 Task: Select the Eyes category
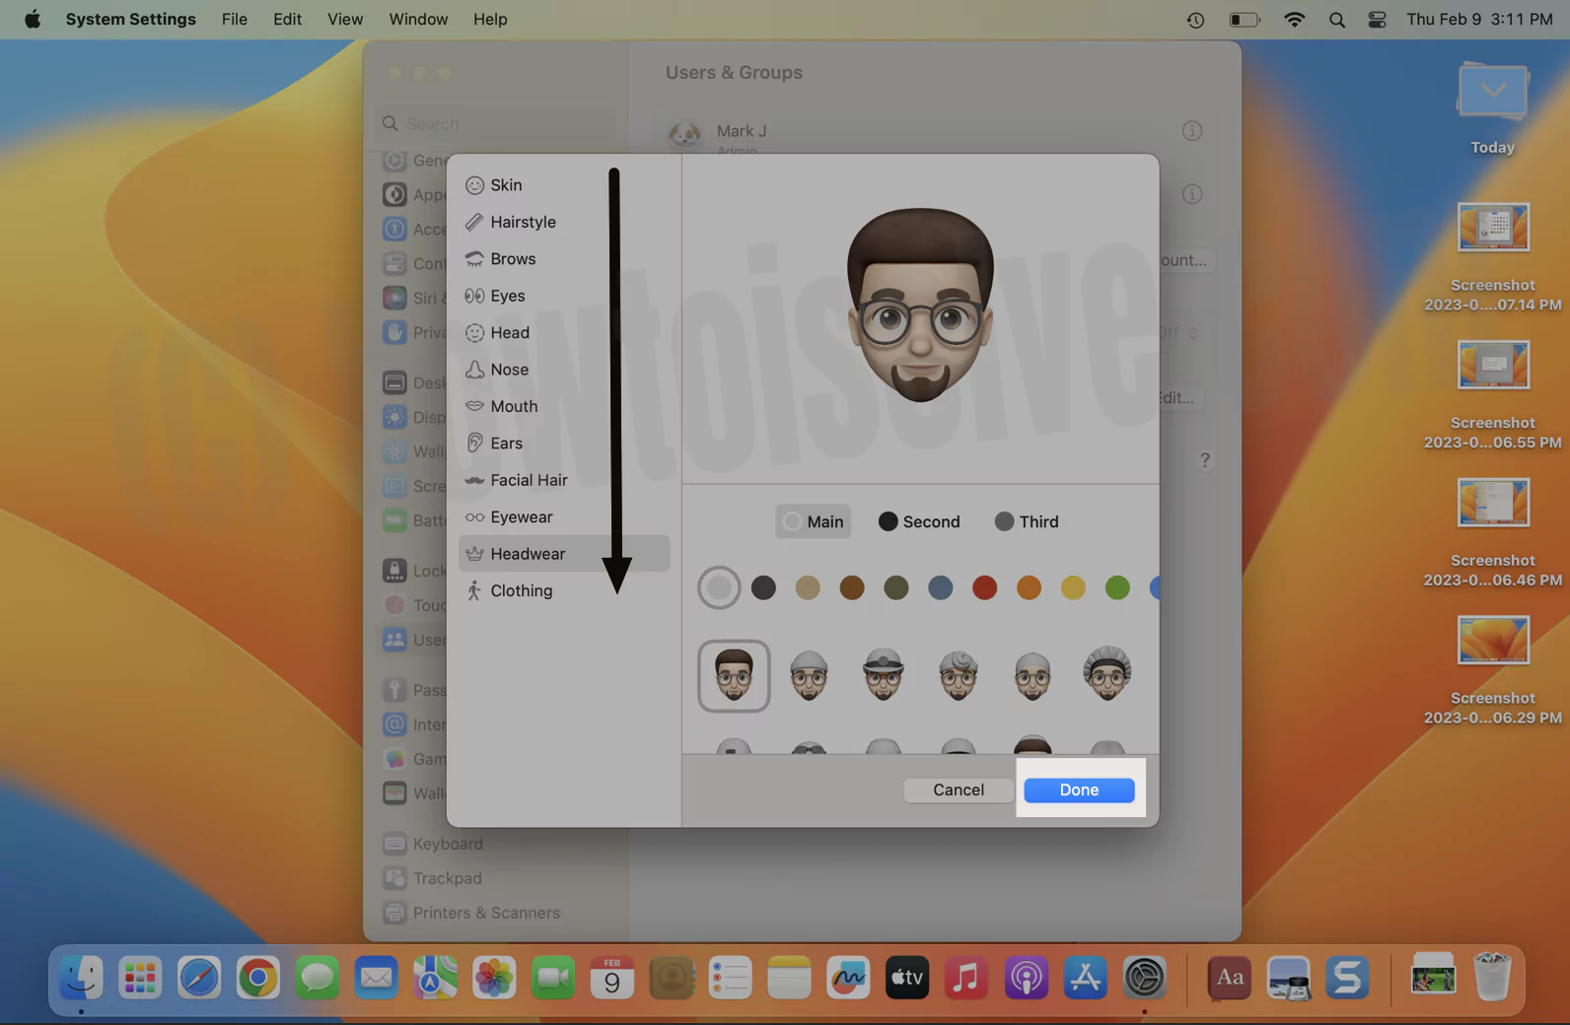pyautogui.click(x=564, y=296)
